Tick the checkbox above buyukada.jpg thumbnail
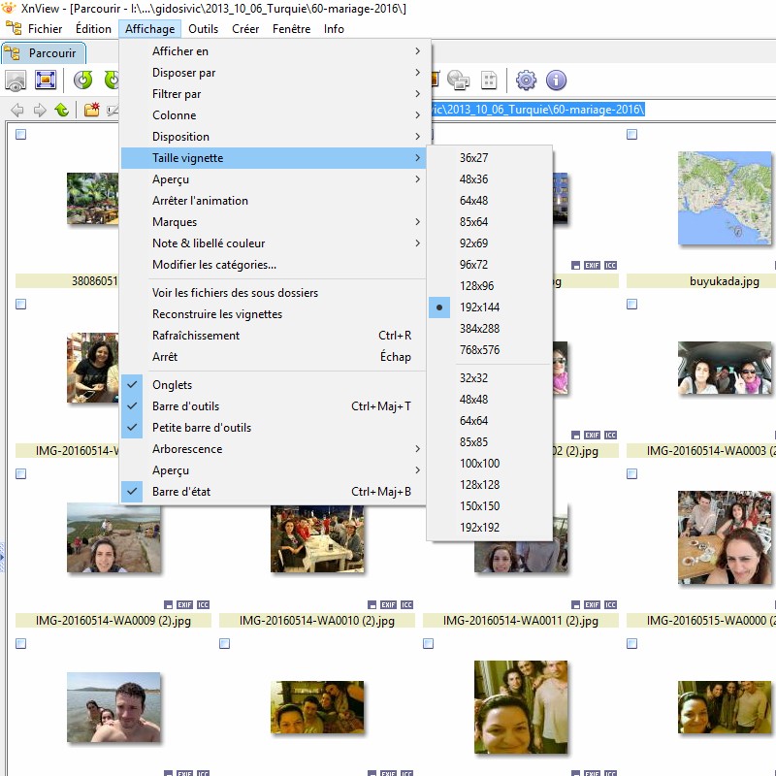Viewport: 776px width, 776px height. pyautogui.click(x=631, y=135)
